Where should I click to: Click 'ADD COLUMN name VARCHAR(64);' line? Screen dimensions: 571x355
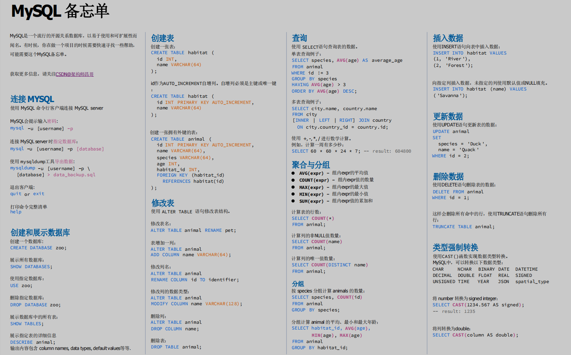(x=191, y=255)
